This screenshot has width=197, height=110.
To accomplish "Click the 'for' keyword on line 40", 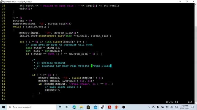I will [22, 42].
